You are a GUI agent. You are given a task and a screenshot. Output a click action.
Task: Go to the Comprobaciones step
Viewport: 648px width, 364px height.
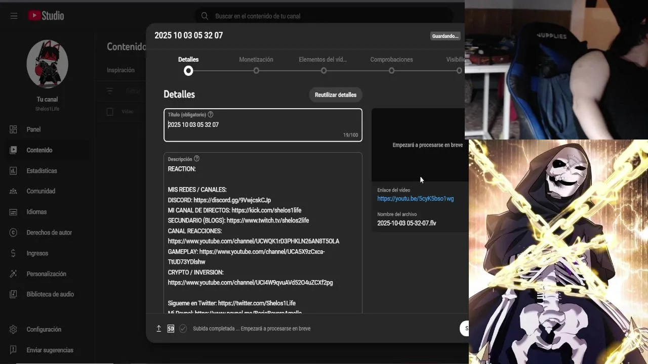[391, 60]
